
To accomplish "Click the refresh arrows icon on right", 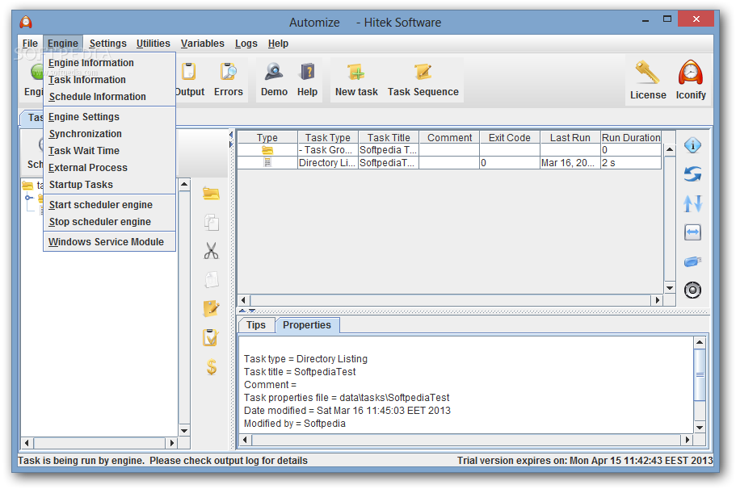I will tap(692, 174).
